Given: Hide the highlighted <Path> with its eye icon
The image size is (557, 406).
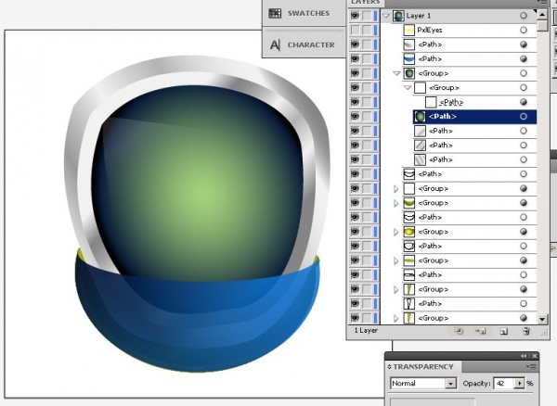Looking at the screenshot, I should point(355,116).
